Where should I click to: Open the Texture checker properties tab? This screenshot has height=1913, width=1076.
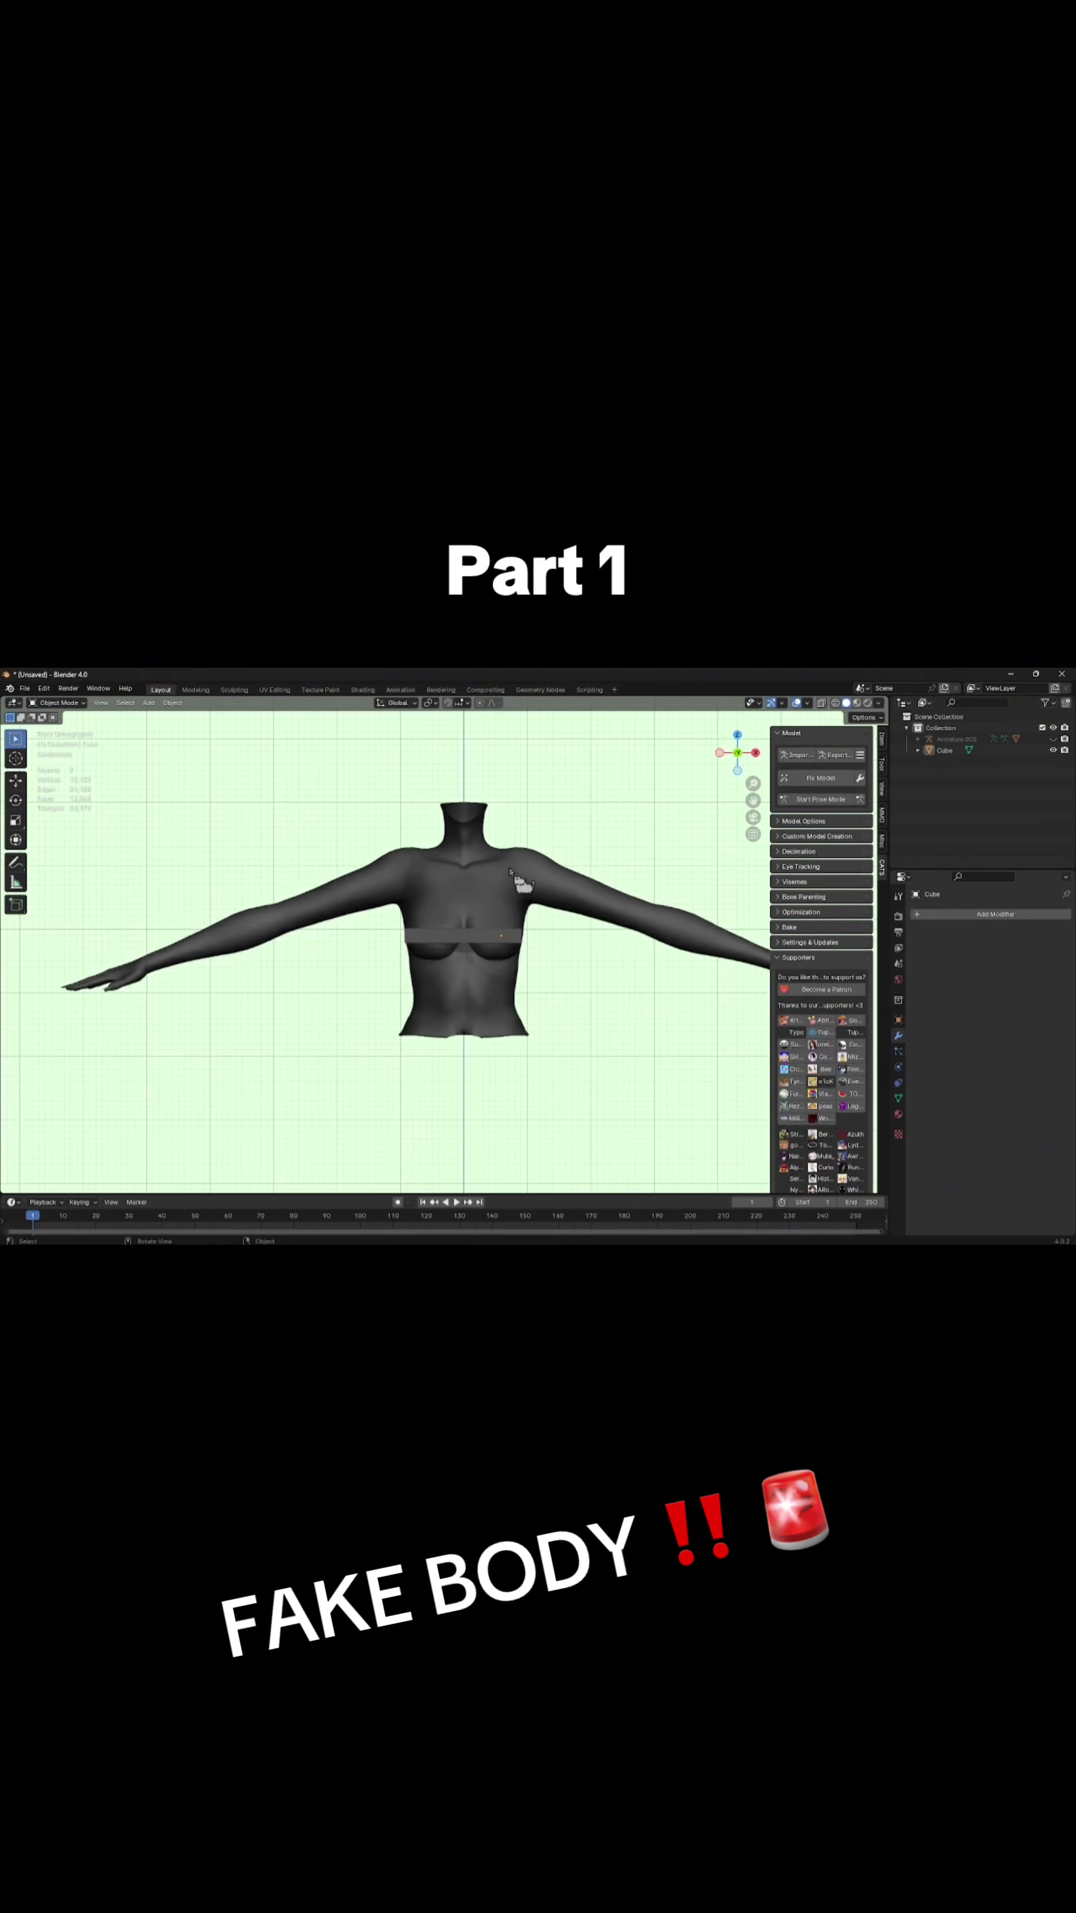click(898, 1134)
